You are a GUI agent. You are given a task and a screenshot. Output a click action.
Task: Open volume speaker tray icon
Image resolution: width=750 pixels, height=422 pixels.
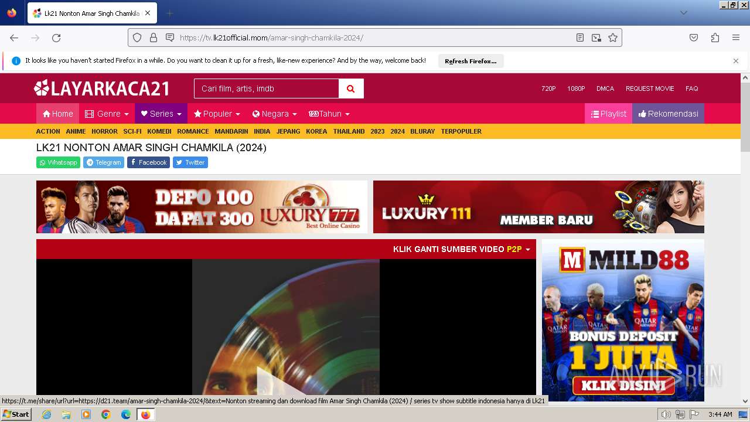click(666, 414)
